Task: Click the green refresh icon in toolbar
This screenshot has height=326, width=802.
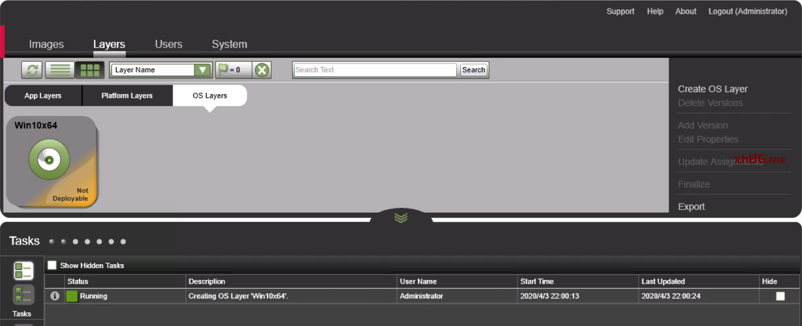Action: [x=32, y=70]
